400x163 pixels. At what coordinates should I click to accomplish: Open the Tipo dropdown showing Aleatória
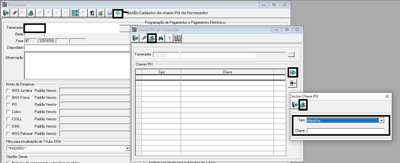(x=381, y=120)
